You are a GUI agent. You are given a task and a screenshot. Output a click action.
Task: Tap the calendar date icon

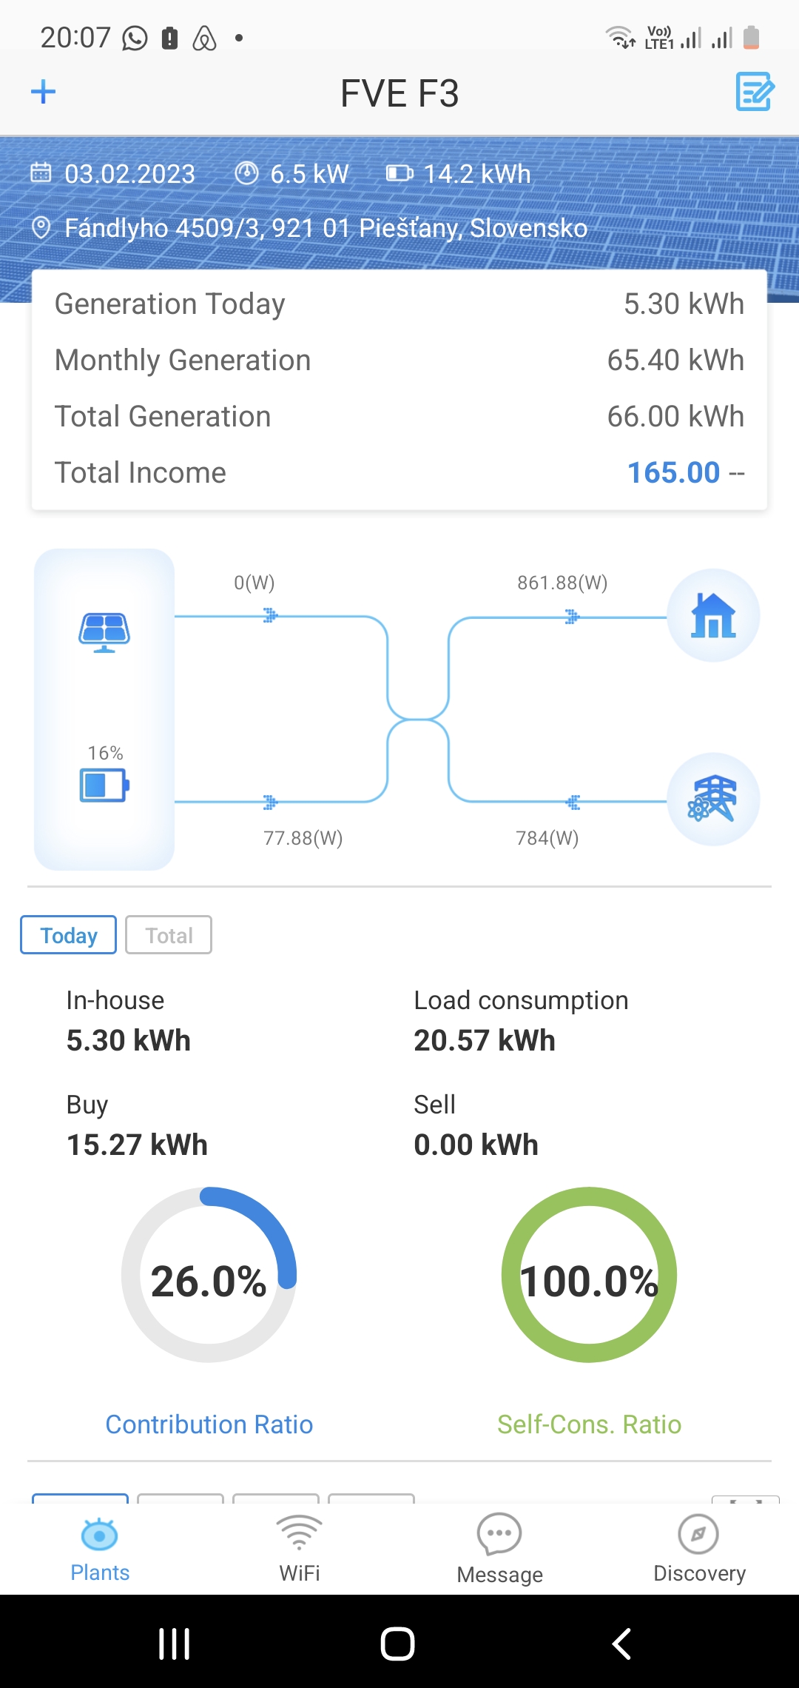(41, 173)
